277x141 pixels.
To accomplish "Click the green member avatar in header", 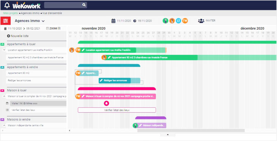I will (165, 21).
